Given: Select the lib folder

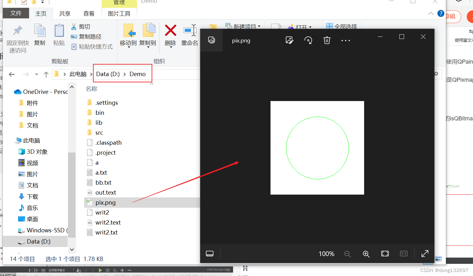Looking at the screenshot, I should (95, 123).
